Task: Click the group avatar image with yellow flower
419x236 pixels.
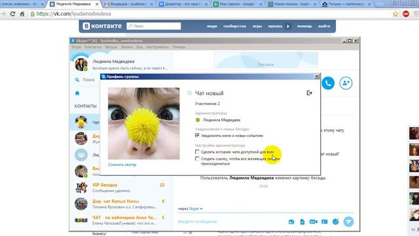Action: [144, 123]
